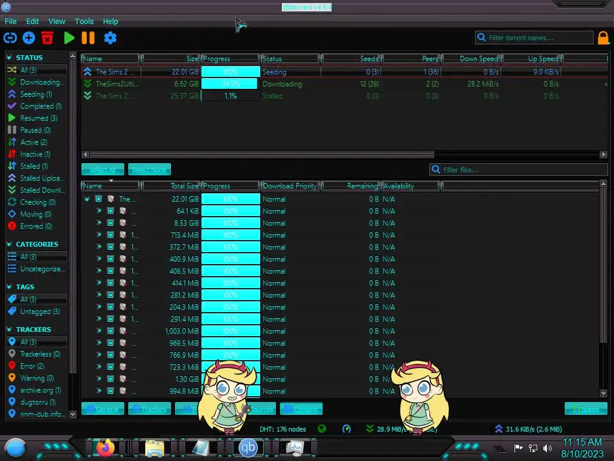Open the Edit menu
614x461 pixels.
coord(32,21)
